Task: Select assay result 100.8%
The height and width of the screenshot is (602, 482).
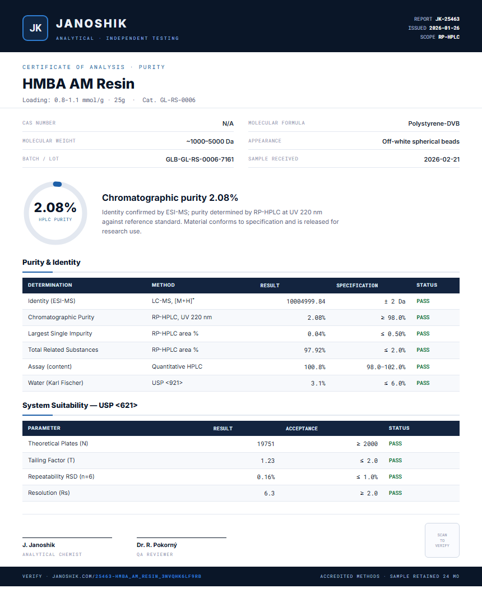Action: point(314,367)
